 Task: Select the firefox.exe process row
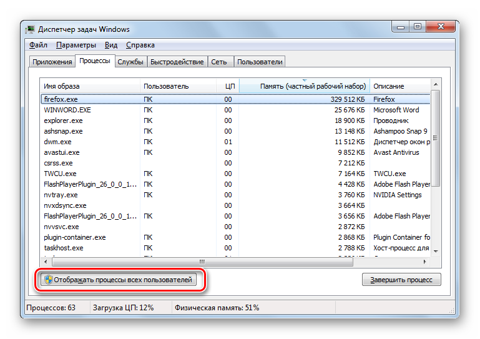235,99
